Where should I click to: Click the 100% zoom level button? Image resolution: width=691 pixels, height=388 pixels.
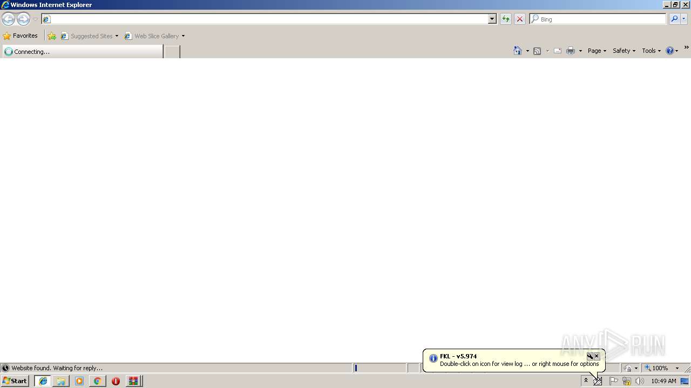(x=656, y=368)
